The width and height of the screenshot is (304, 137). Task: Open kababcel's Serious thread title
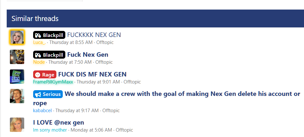(182, 94)
